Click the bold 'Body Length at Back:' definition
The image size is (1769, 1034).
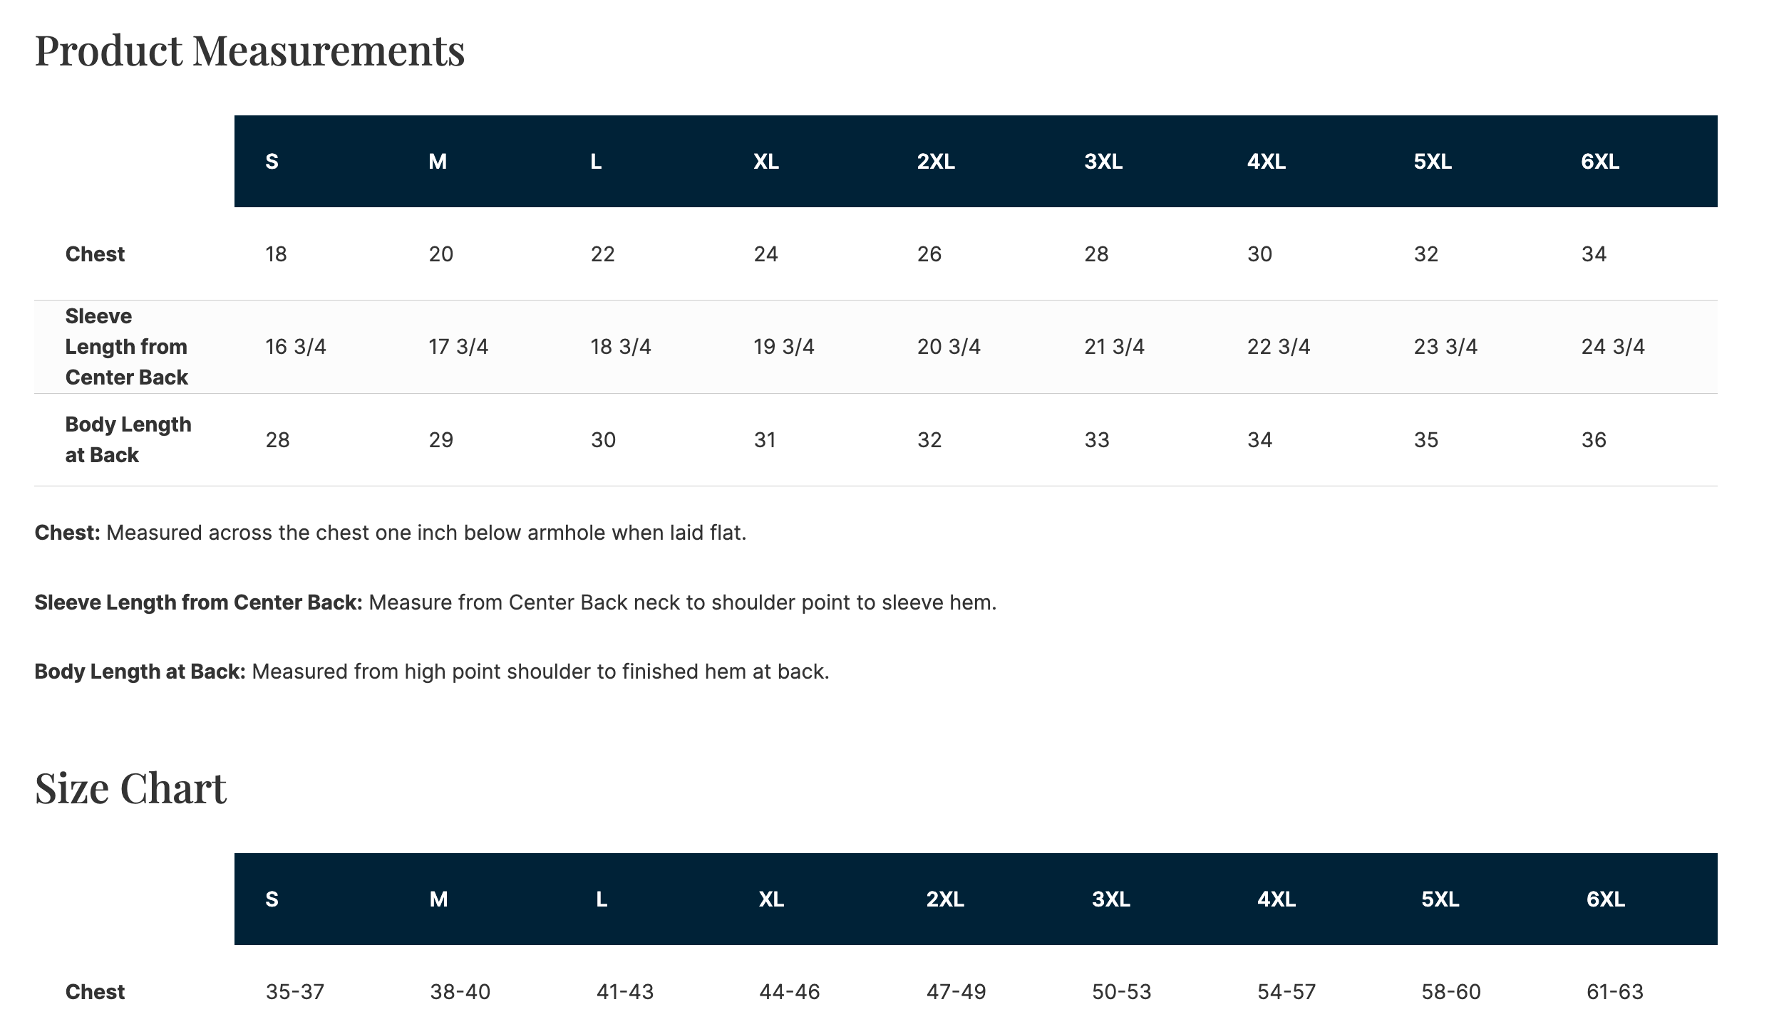tap(140, 672)
